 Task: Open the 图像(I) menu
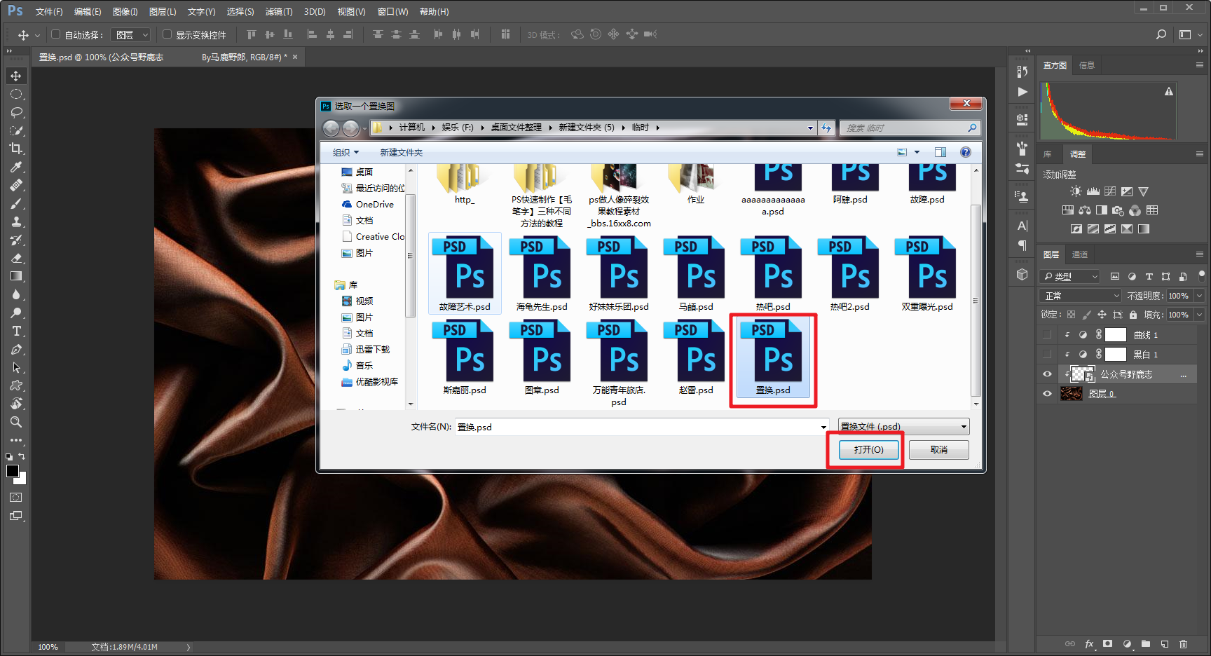coord(125,12)
